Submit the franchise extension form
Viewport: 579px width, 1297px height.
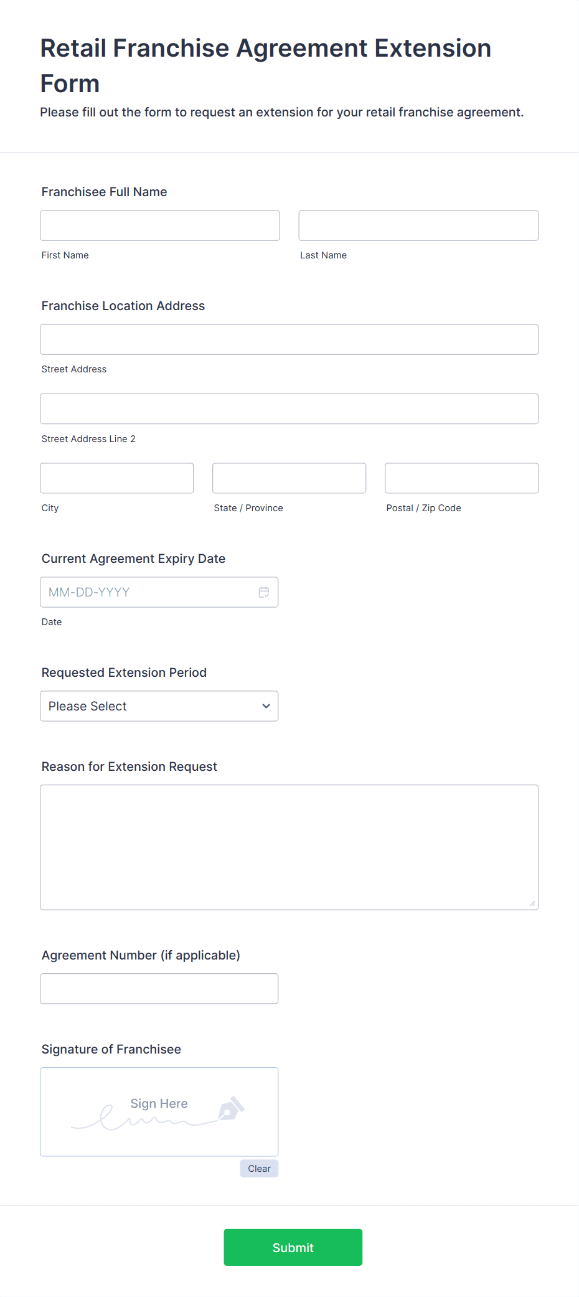pyautogui.click(x=293, y=1247)
